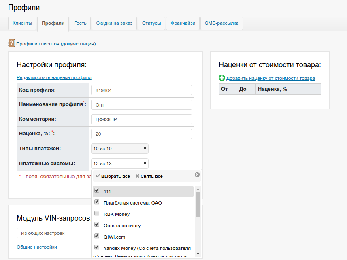Go to the Скидки на заказ tab
This screenshot has width=347, height=260.
click(x=114, y=23)
